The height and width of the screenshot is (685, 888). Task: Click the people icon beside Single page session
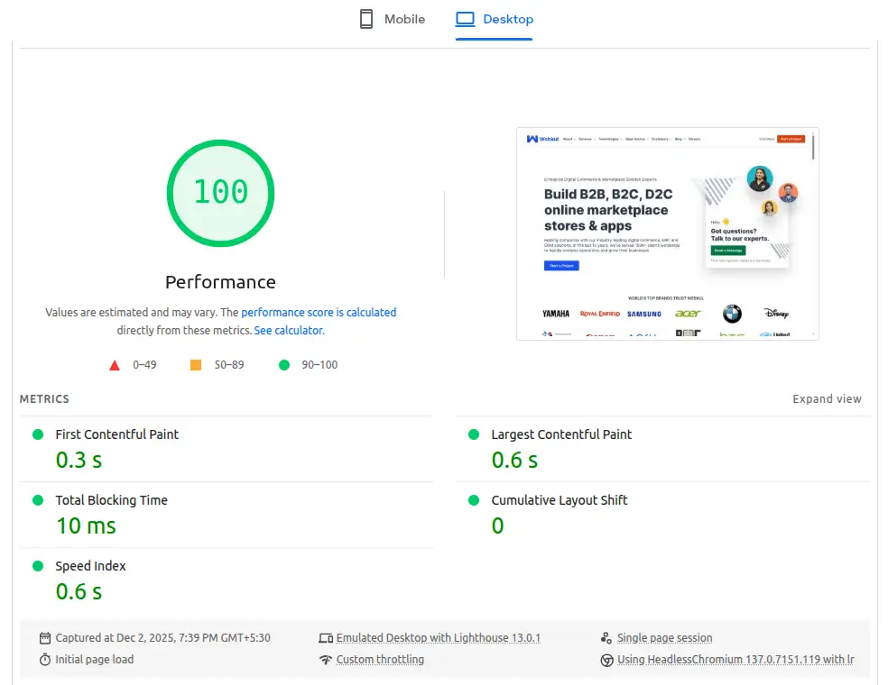coord(606,638)
